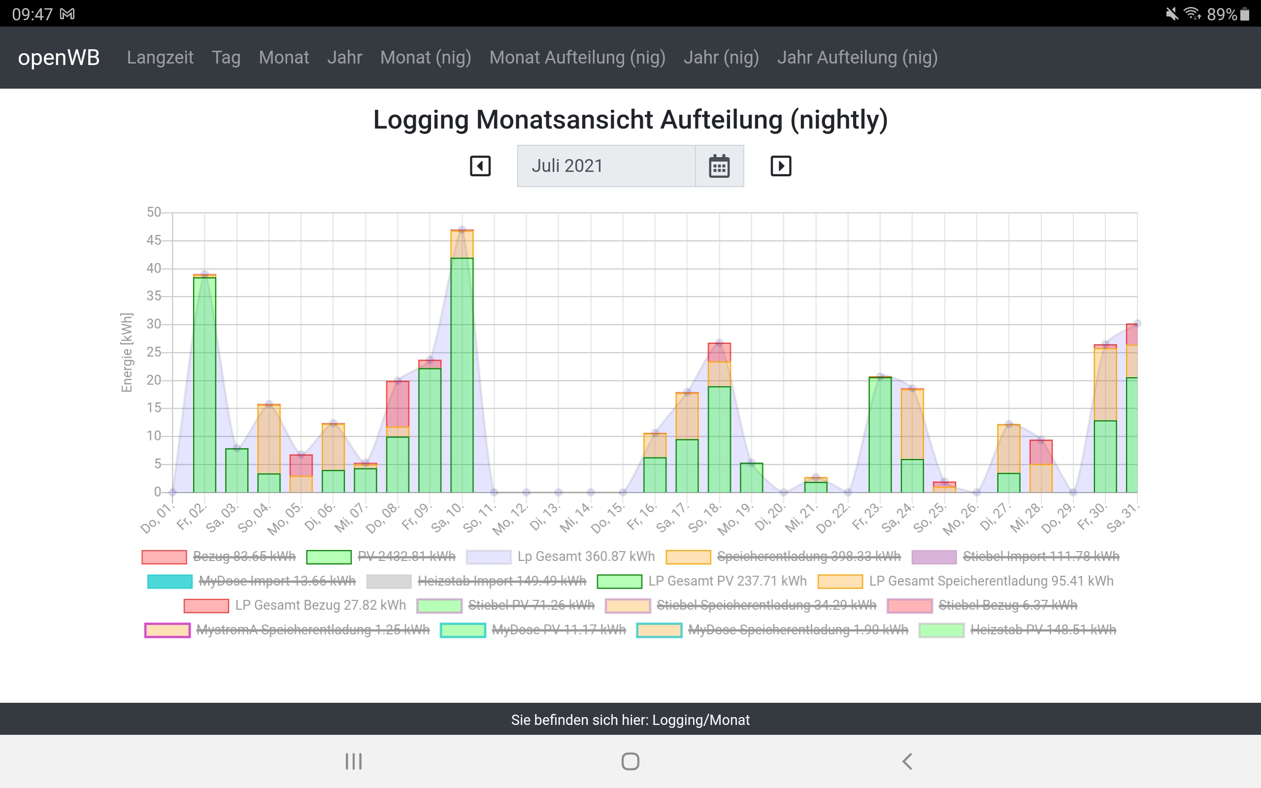Click LP Gesamt Speicherentladung orange color swatch

point(840,581)
